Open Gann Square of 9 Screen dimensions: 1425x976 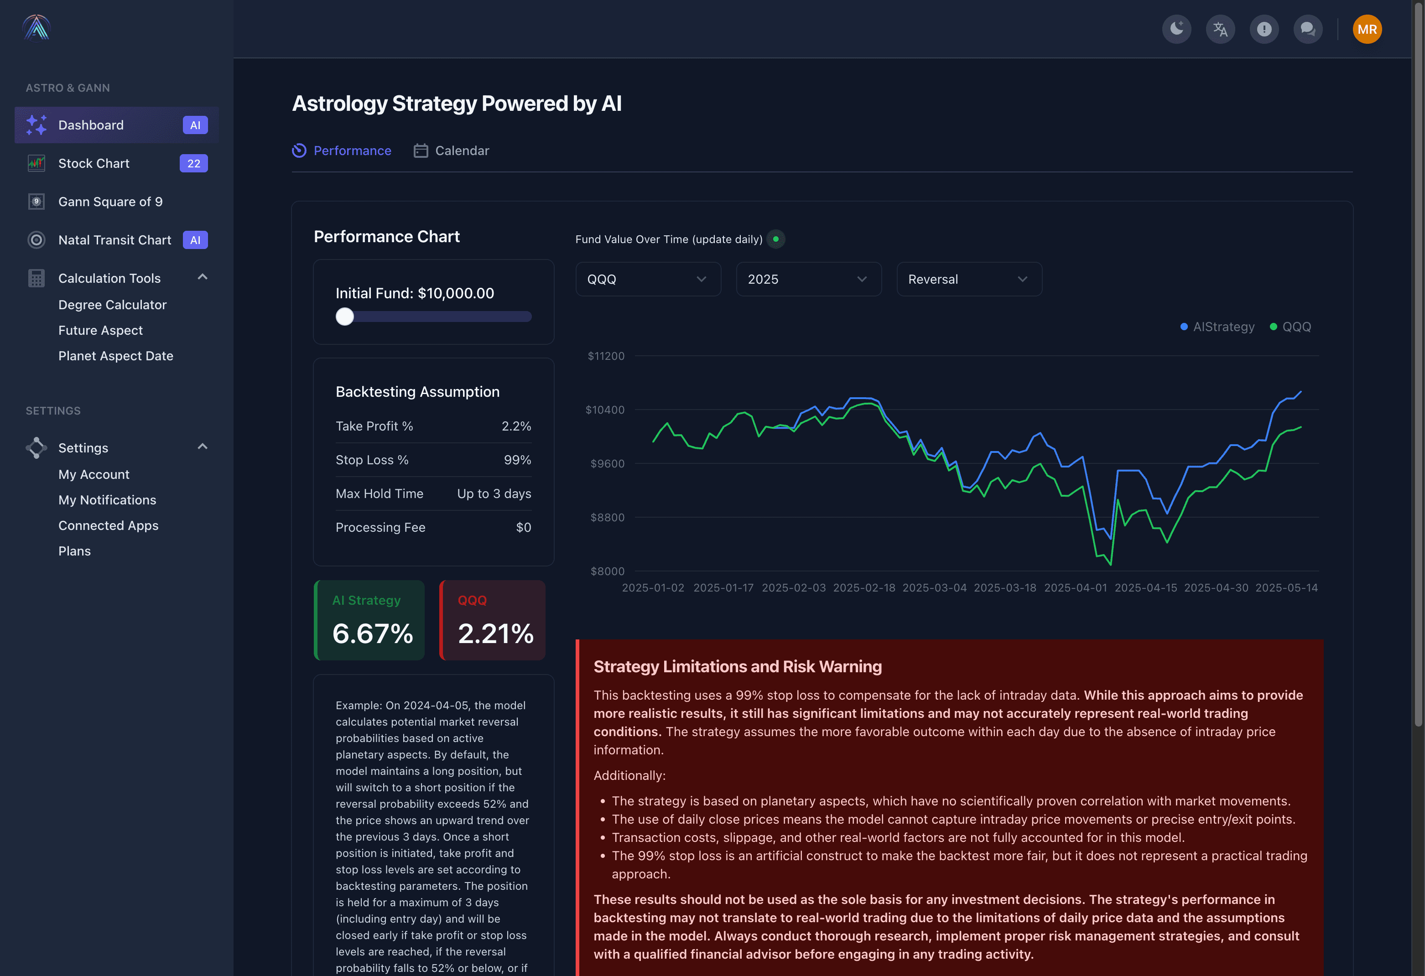(110, 202)
